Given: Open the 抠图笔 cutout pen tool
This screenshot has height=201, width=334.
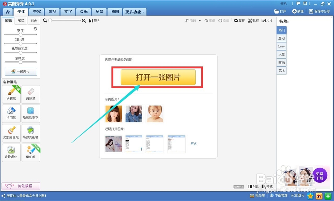Looking at the screenshot, I should pos(11,114).
